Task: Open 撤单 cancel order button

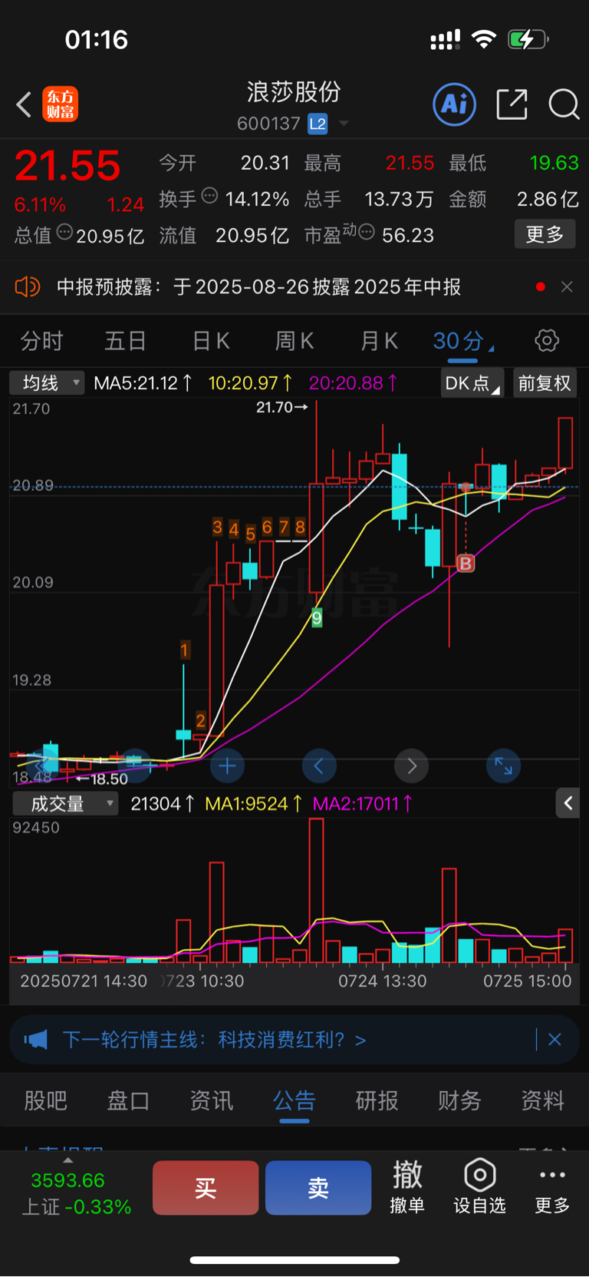Action: click(407, 1187)
